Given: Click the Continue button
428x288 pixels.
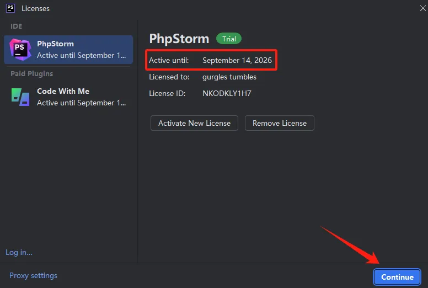Looking at the screenshot, I should (397, 277).
